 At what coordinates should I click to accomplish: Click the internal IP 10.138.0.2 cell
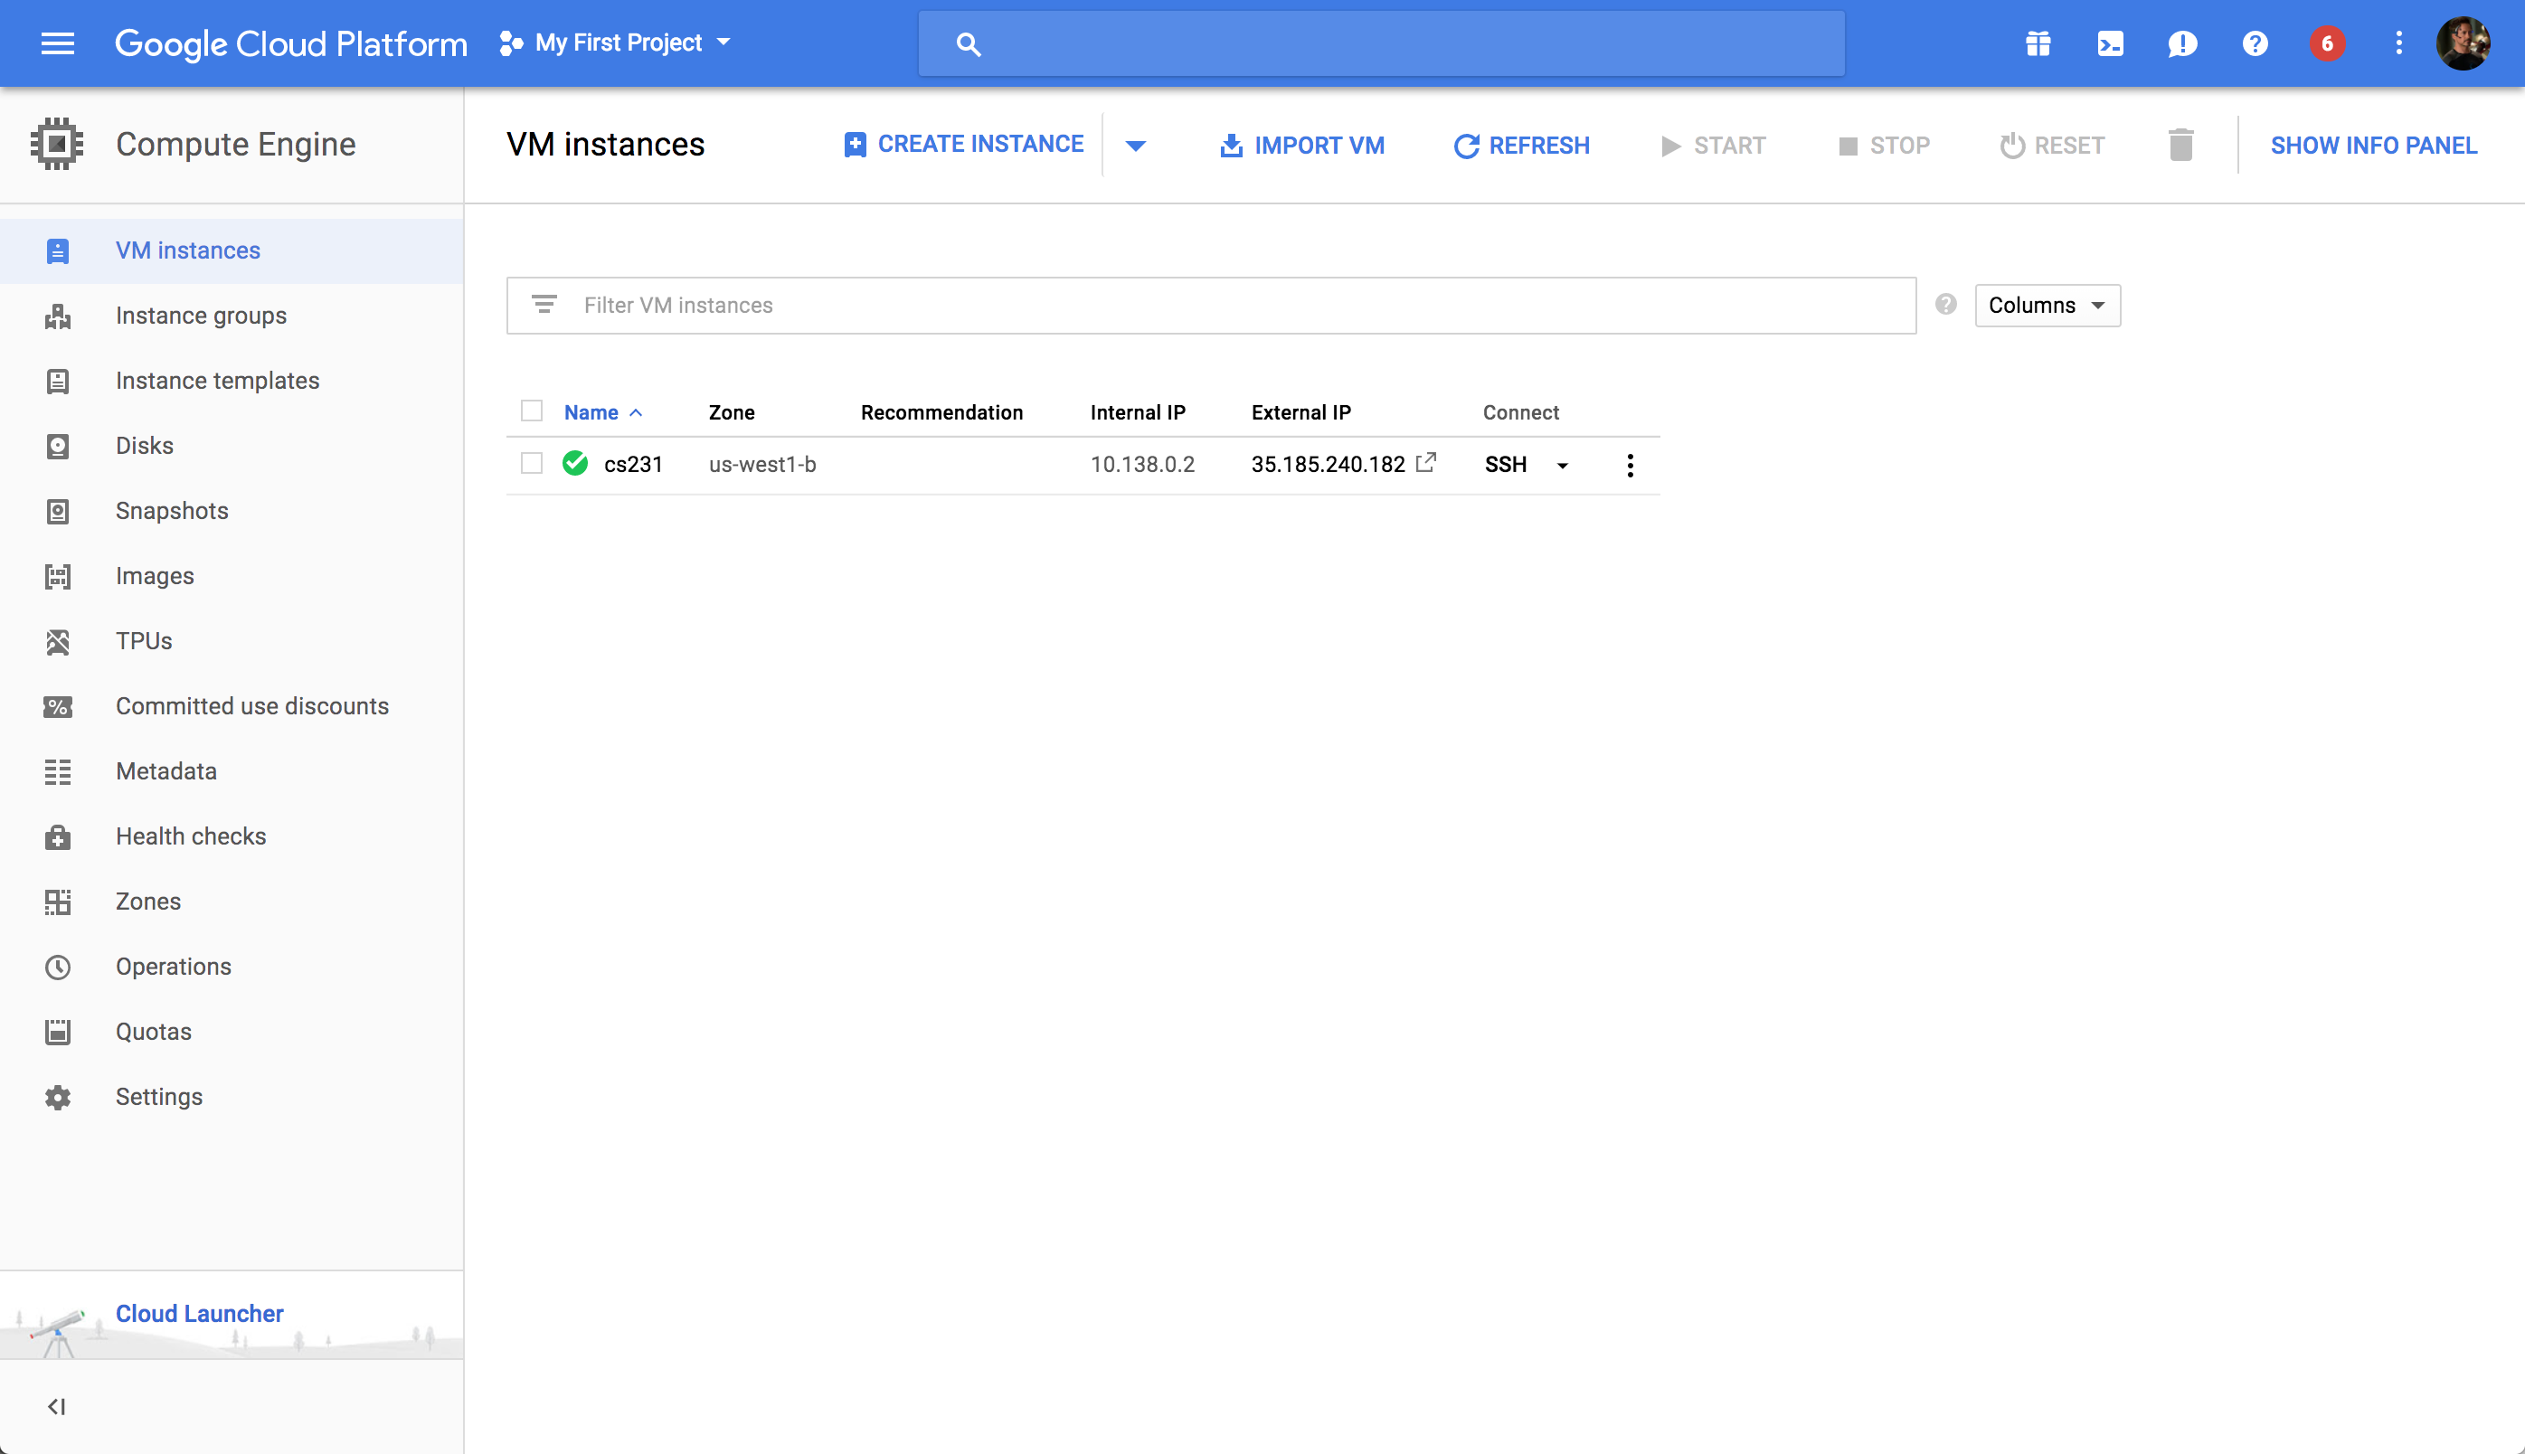(x=1141, y=465)
